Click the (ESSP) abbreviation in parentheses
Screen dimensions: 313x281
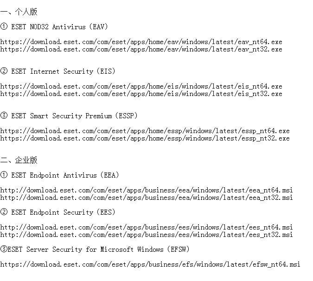pos(126,116)
